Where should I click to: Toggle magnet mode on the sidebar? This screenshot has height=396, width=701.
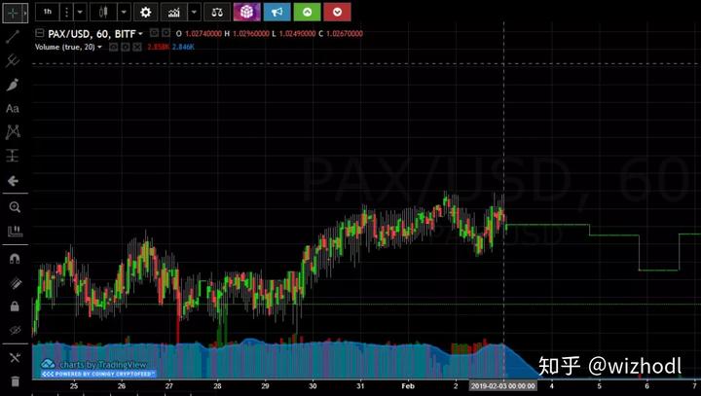(14, 260)
